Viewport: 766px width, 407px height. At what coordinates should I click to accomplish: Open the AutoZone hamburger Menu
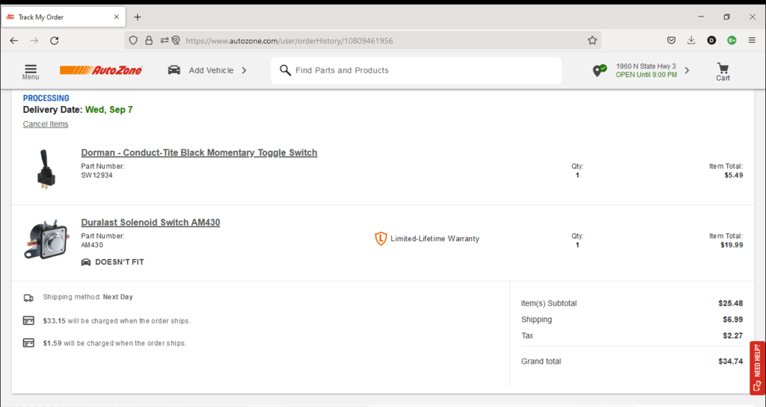pos(31,70)
